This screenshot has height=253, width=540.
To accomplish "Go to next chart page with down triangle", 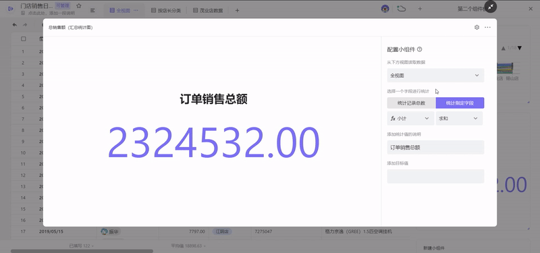I will tap(520, 48).
